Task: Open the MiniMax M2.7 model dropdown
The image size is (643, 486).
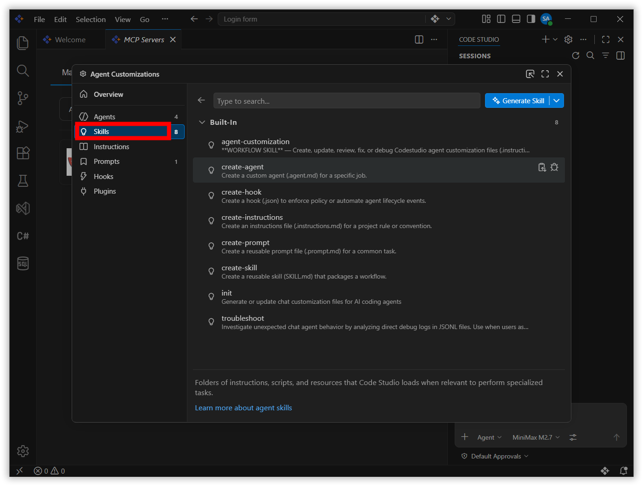Action: point(536,437)
